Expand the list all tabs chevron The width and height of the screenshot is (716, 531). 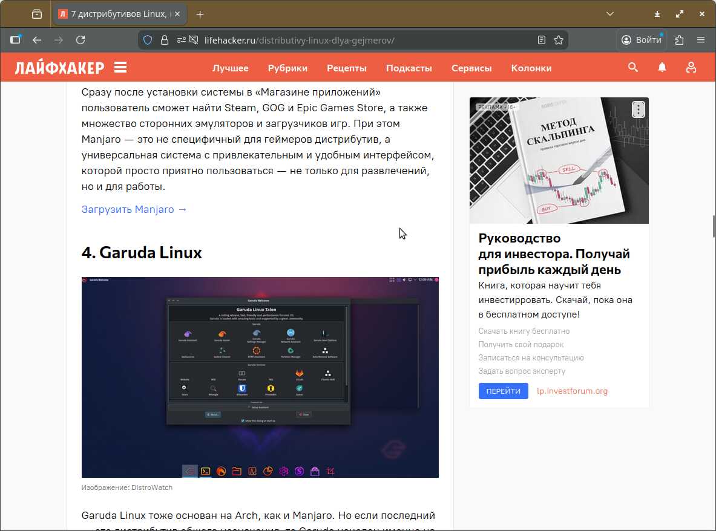point(609,14)
